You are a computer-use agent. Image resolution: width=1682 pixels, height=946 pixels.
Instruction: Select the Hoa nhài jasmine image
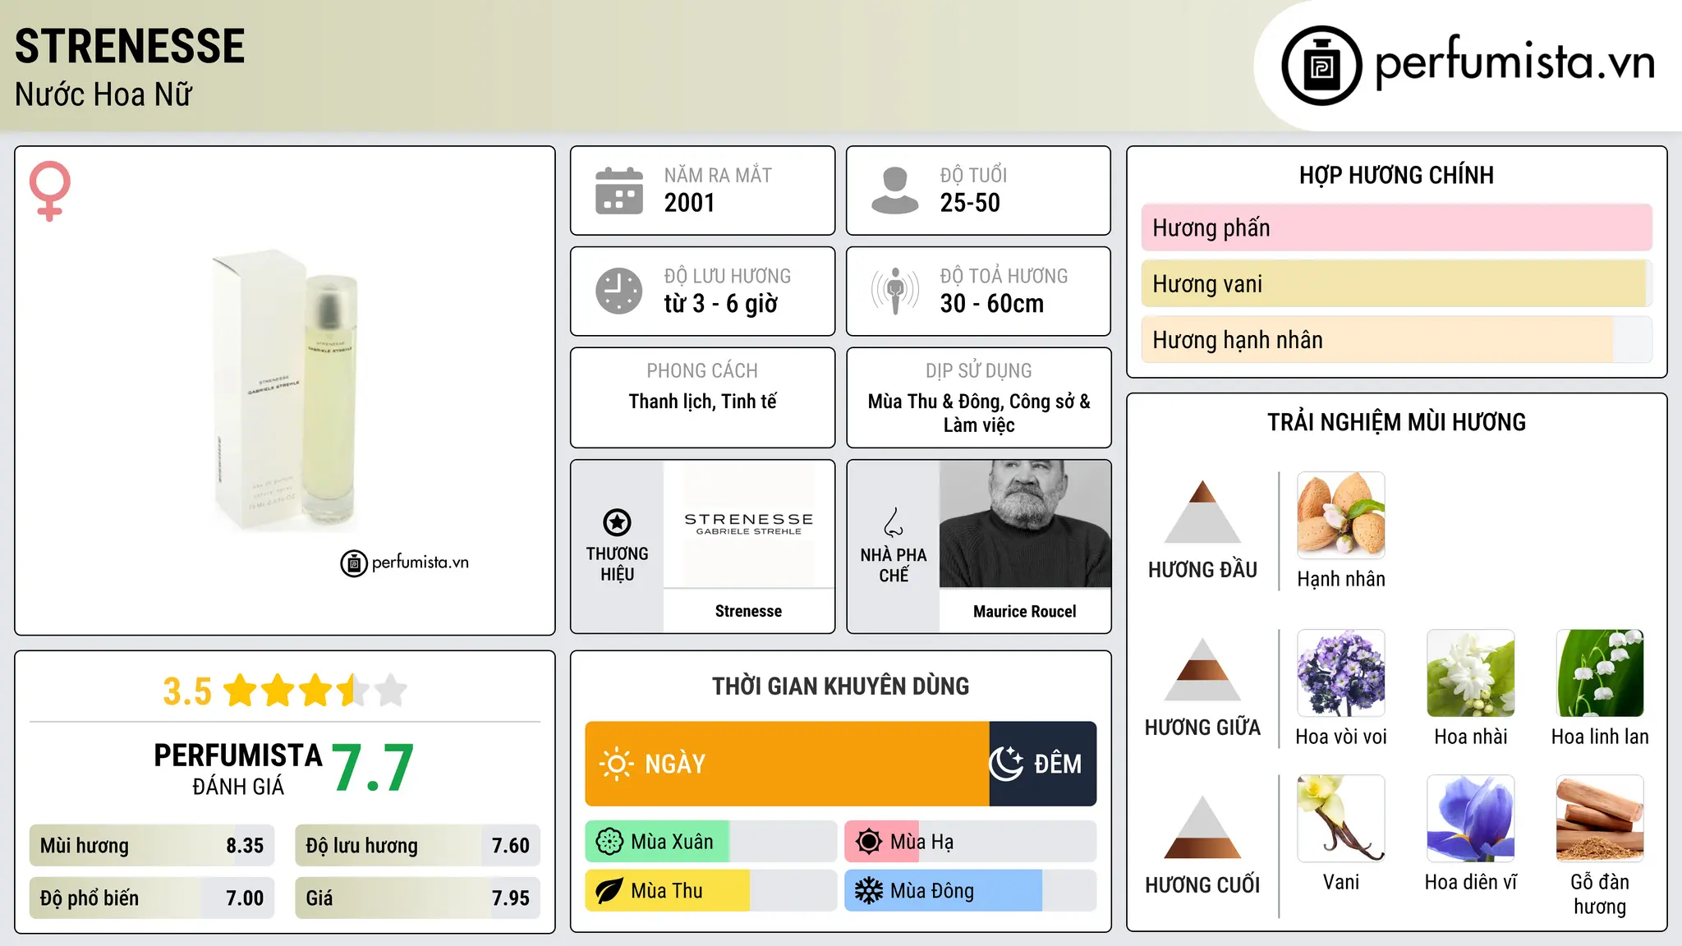pyautogui.click(x=1471, y=673)
